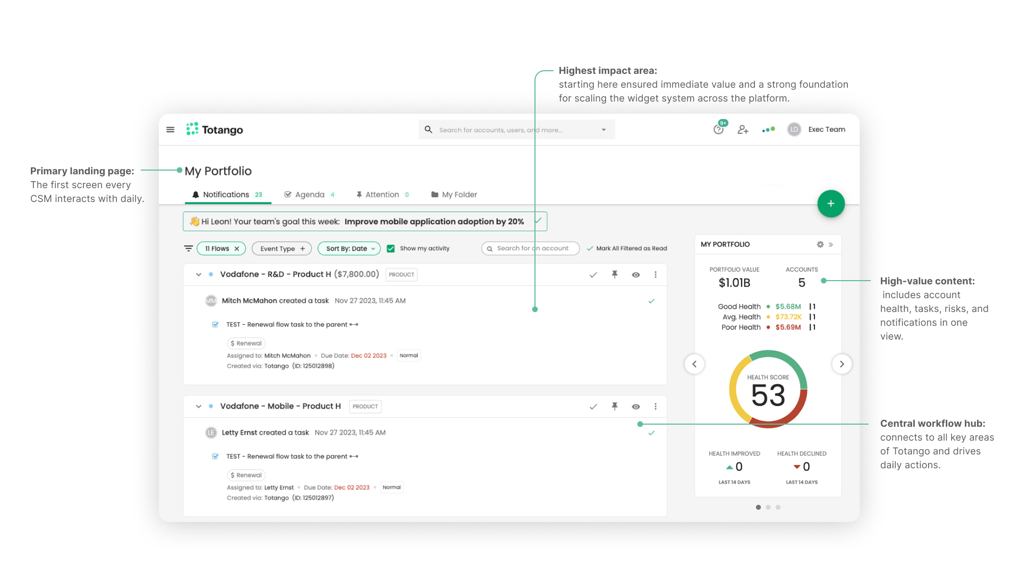Mark Vodafone - Mobile card as read

[x=593, y=407]
